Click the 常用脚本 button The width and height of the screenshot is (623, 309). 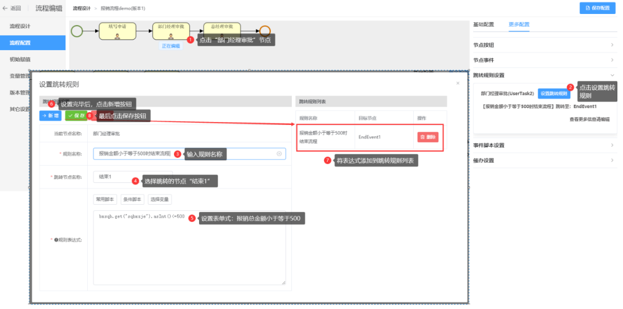(x=105, y=199)
